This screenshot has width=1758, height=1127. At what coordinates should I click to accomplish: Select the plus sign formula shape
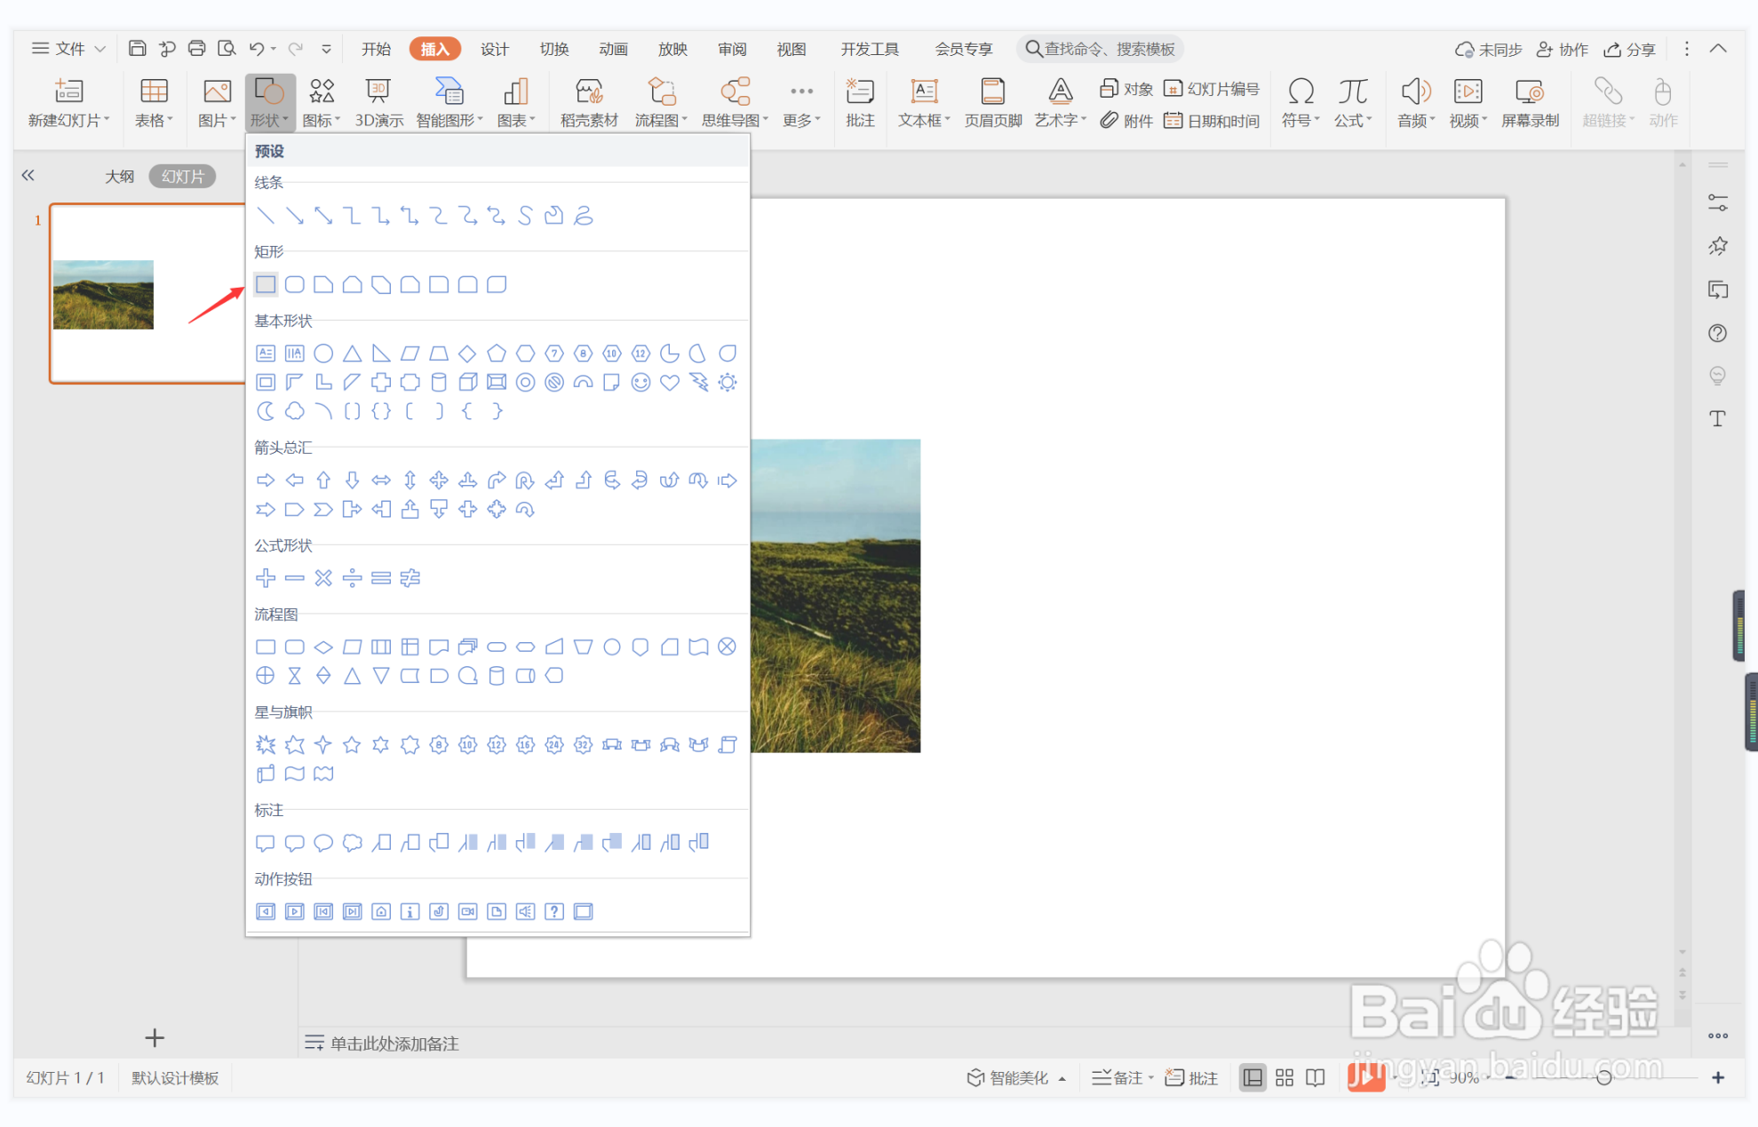pos(266,578)
